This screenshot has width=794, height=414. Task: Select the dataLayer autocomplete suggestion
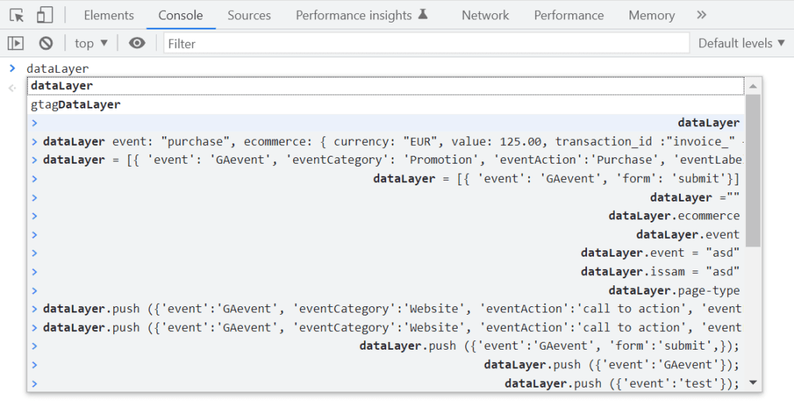[x=386, y=85]
